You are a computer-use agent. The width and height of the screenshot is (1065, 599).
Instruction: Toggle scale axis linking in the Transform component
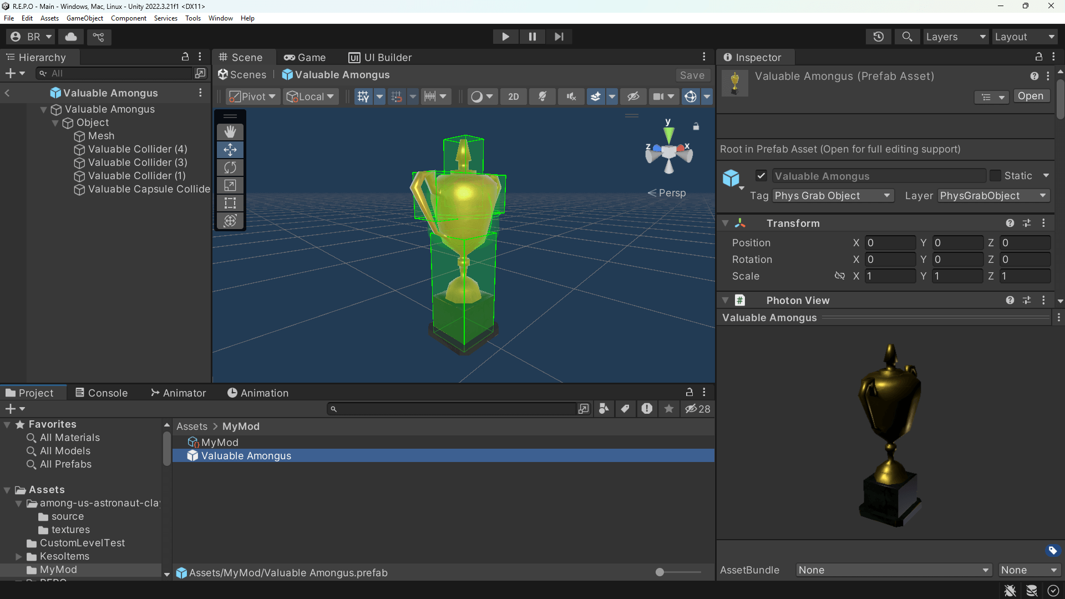coord(839,276)
